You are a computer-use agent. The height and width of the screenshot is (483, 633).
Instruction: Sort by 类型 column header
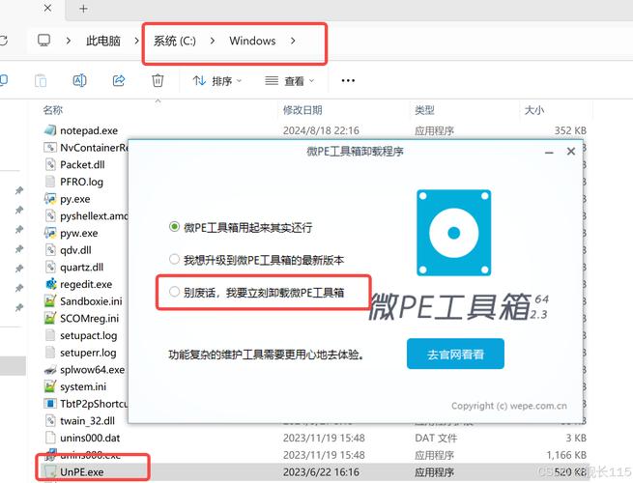pos(424,110)
